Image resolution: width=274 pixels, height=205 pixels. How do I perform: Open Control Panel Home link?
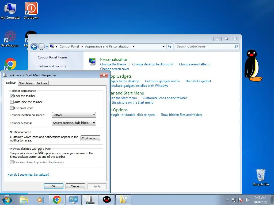tap(52, 57)
